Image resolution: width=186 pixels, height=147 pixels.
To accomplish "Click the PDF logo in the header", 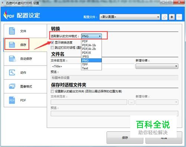I will [x=9, y=15].
